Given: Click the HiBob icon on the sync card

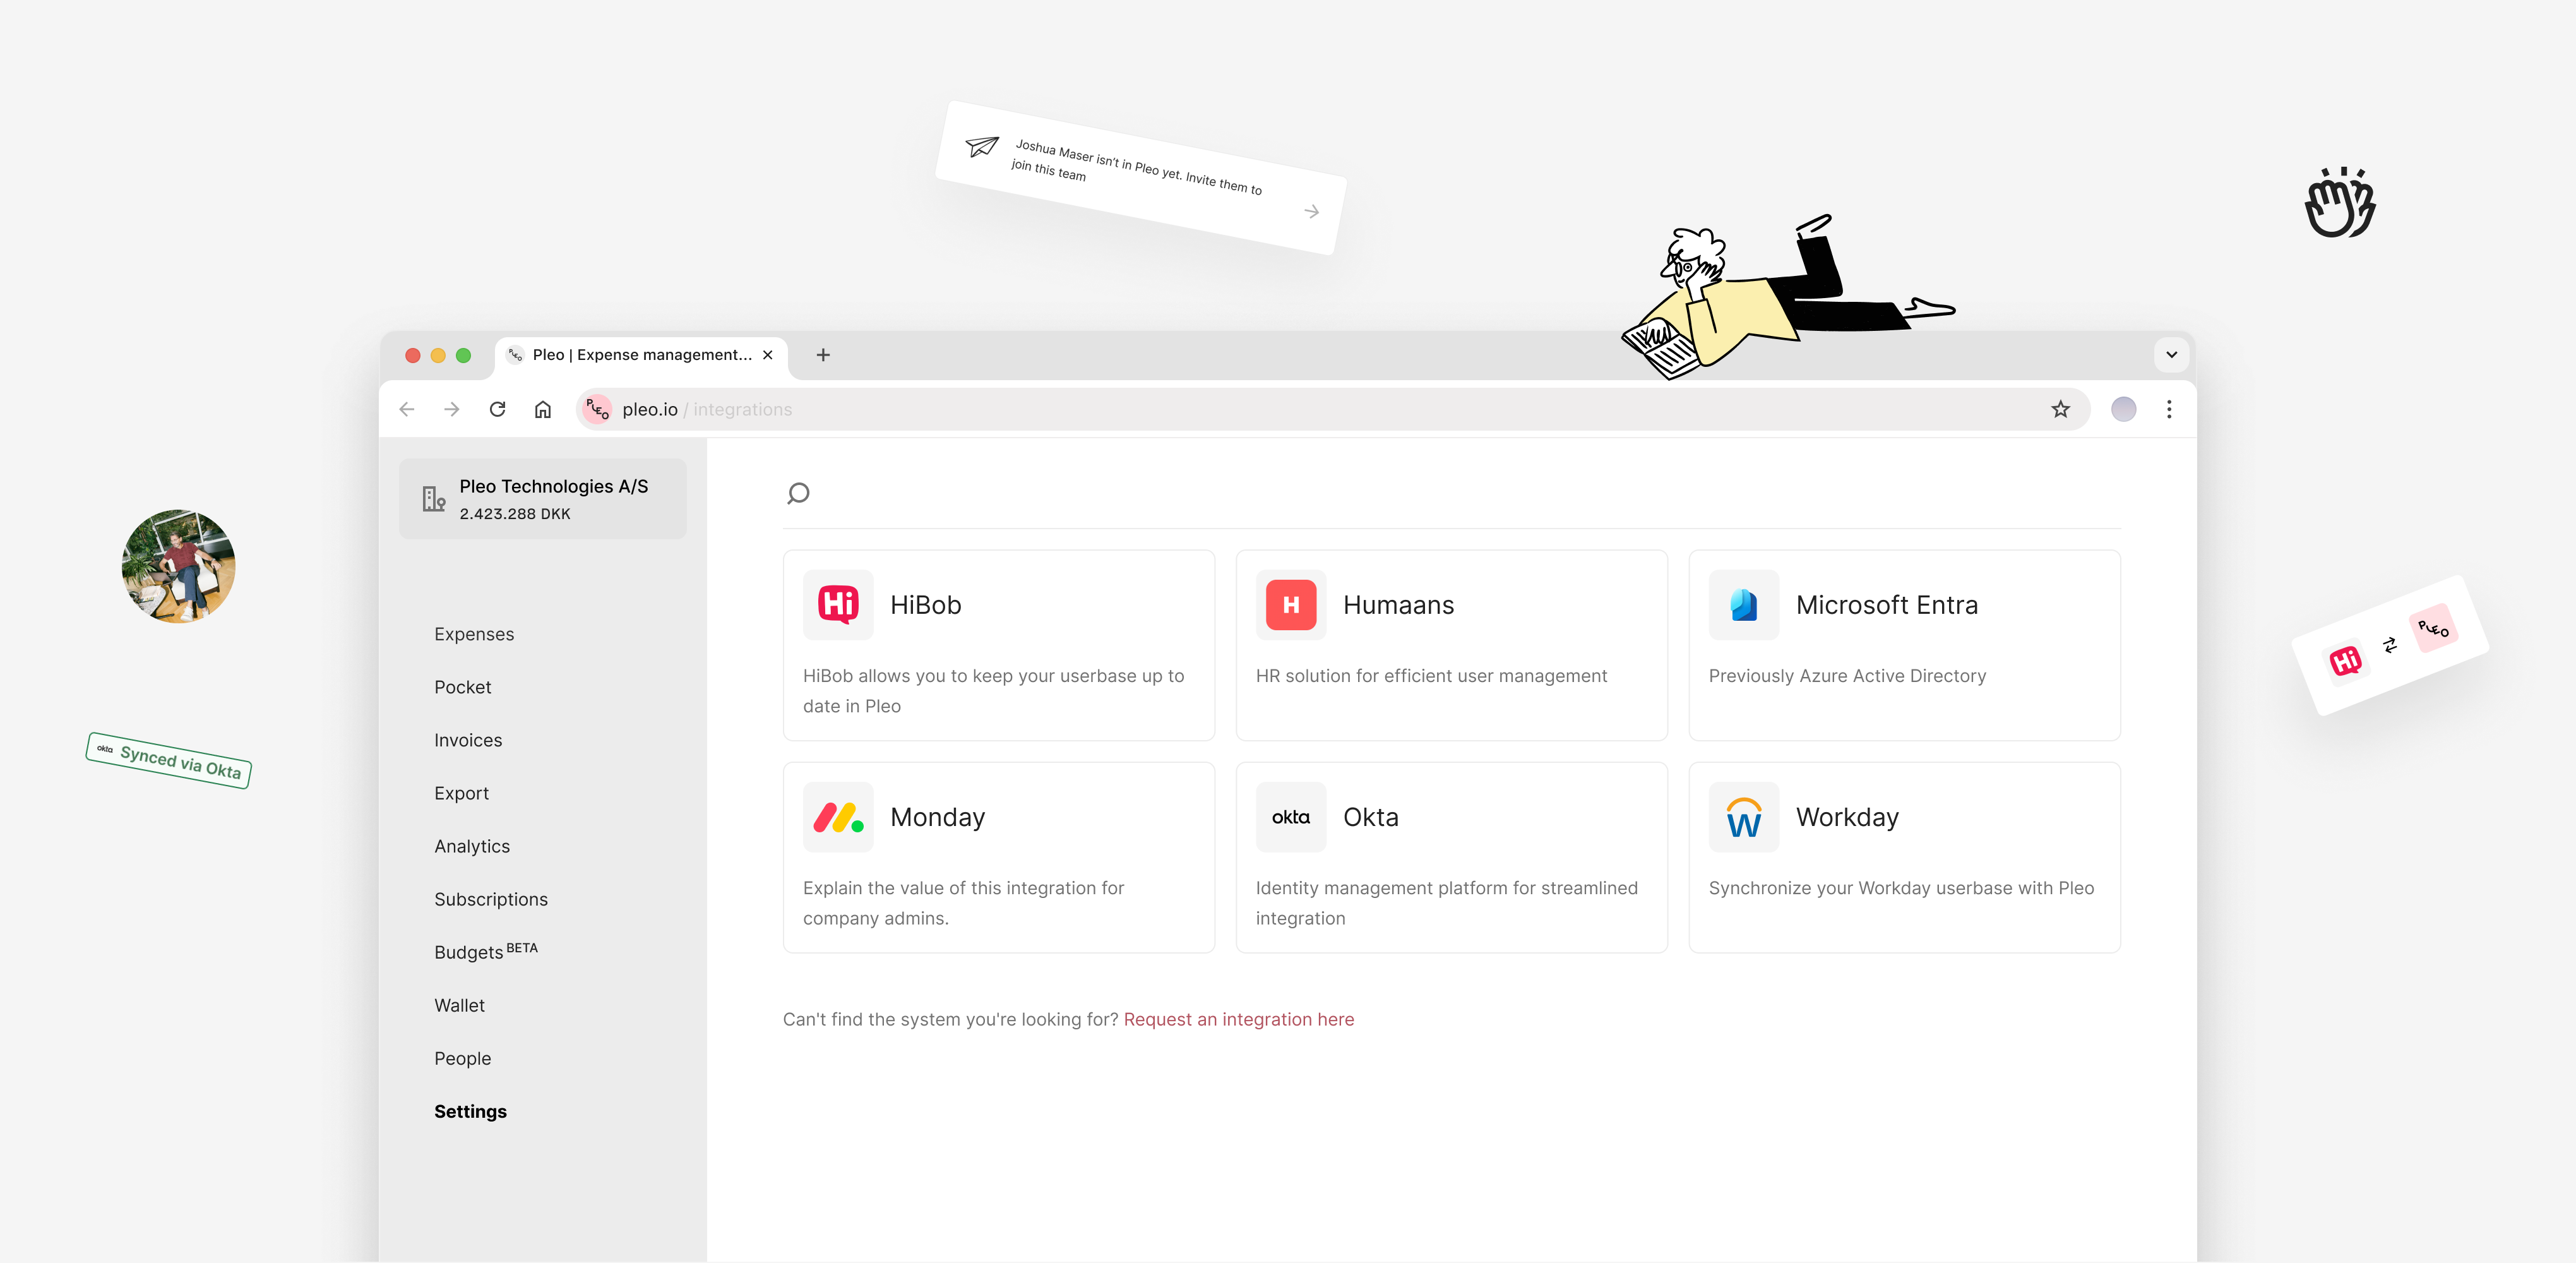Looking at the screenshot, I should [x=2345, y=661].
